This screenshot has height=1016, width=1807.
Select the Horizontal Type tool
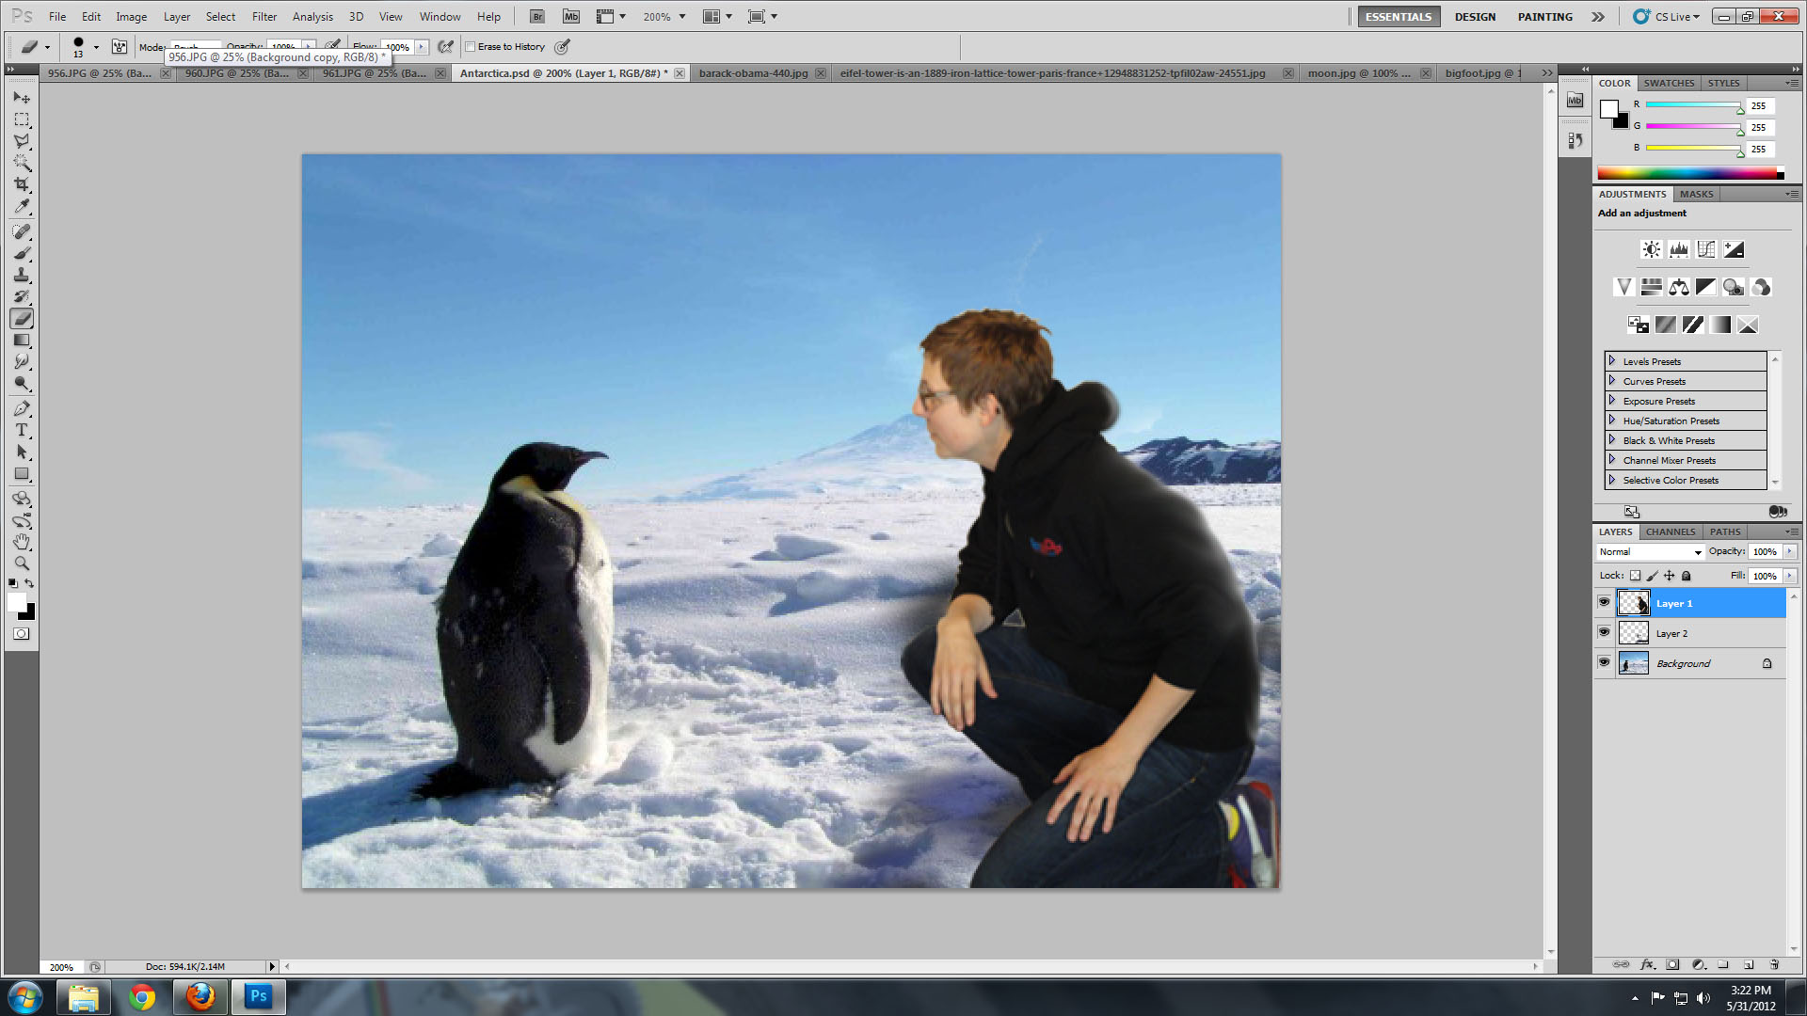pyautogui.click(x=22, y=431)
